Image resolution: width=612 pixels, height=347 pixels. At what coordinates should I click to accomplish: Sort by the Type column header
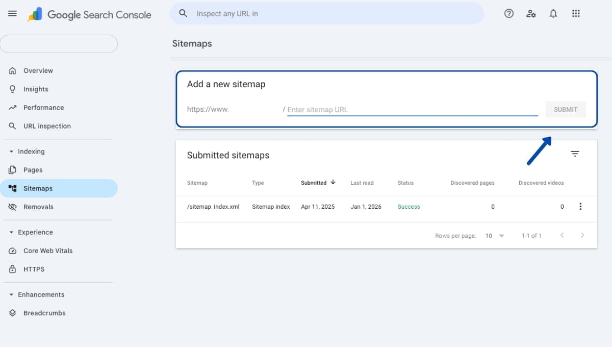[x=258, y=183]
